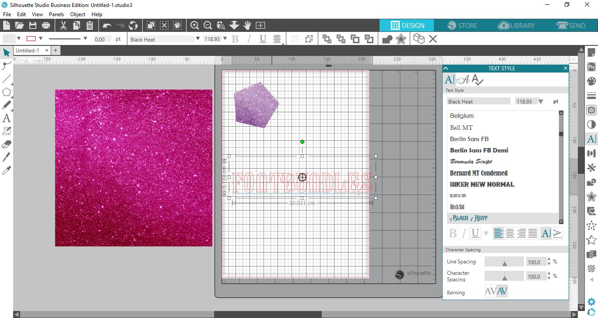Open the font dropdown in the top toolbar
This screenshot has height=318, width=598.
tap(198, 39)
